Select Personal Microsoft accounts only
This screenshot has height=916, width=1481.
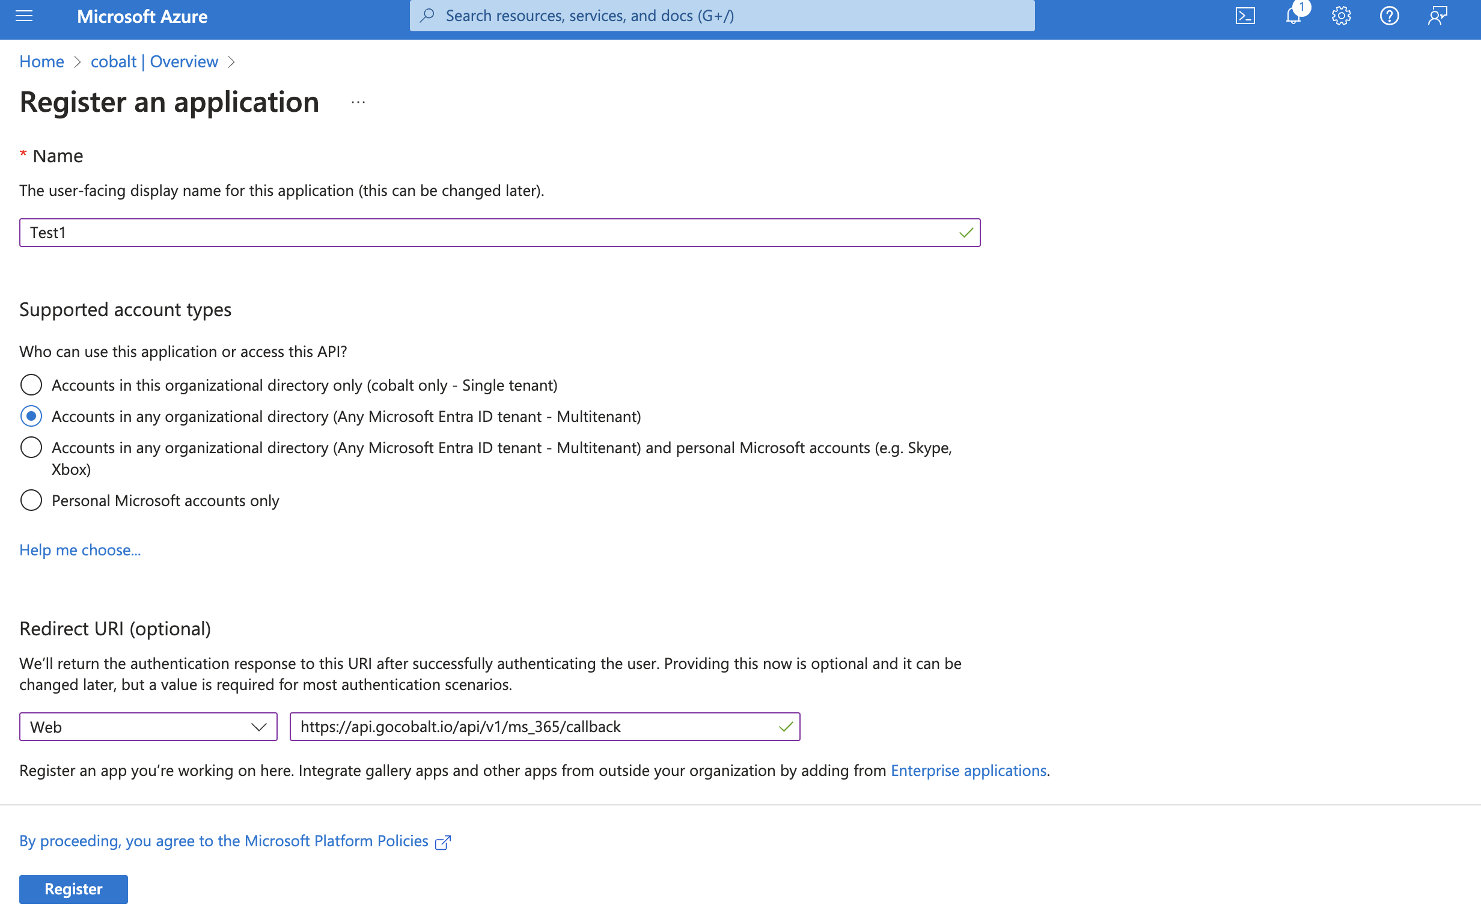click(x=31, y=501)
